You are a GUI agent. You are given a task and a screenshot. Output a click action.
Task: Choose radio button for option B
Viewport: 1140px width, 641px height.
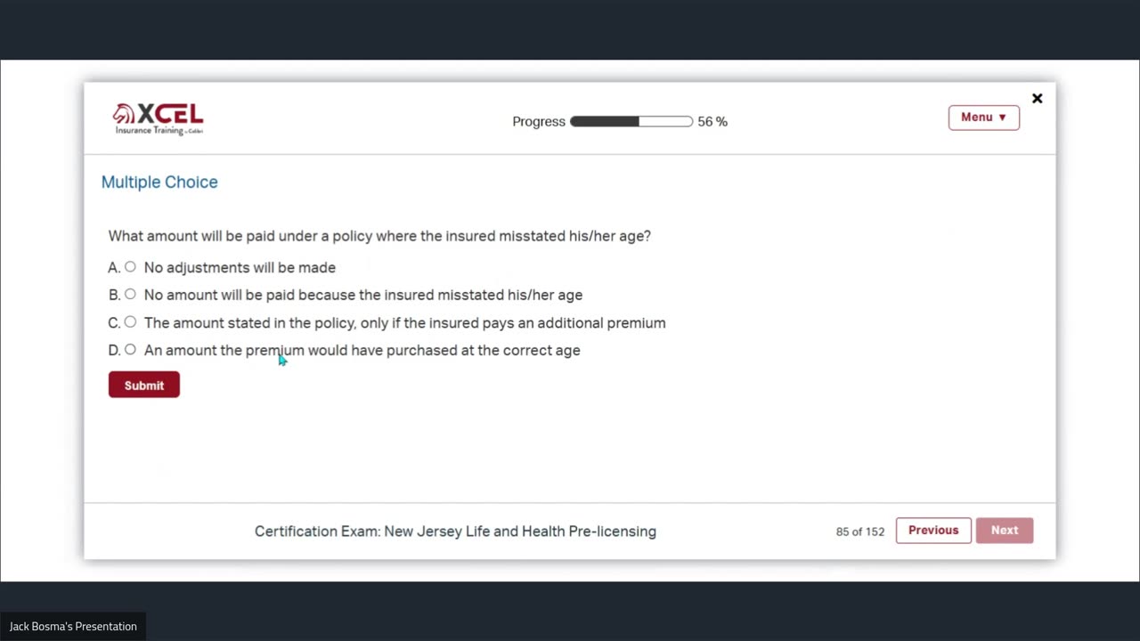pyautogui.click(x=130, y=295)
